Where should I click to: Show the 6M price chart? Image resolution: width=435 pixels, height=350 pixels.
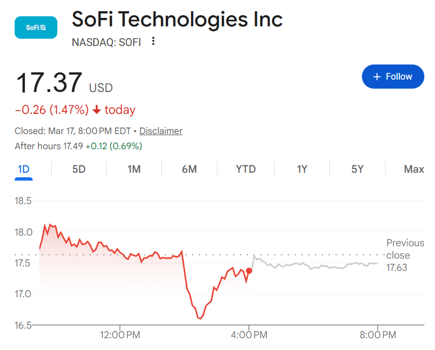[x=189, y=169]
